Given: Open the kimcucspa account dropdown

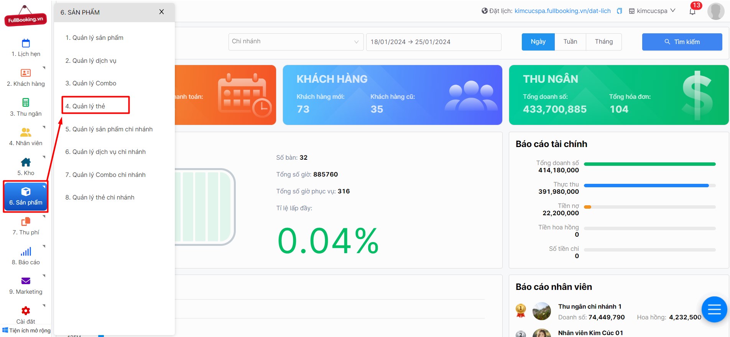Looking at the screenshot, I should tap(652, 11).
